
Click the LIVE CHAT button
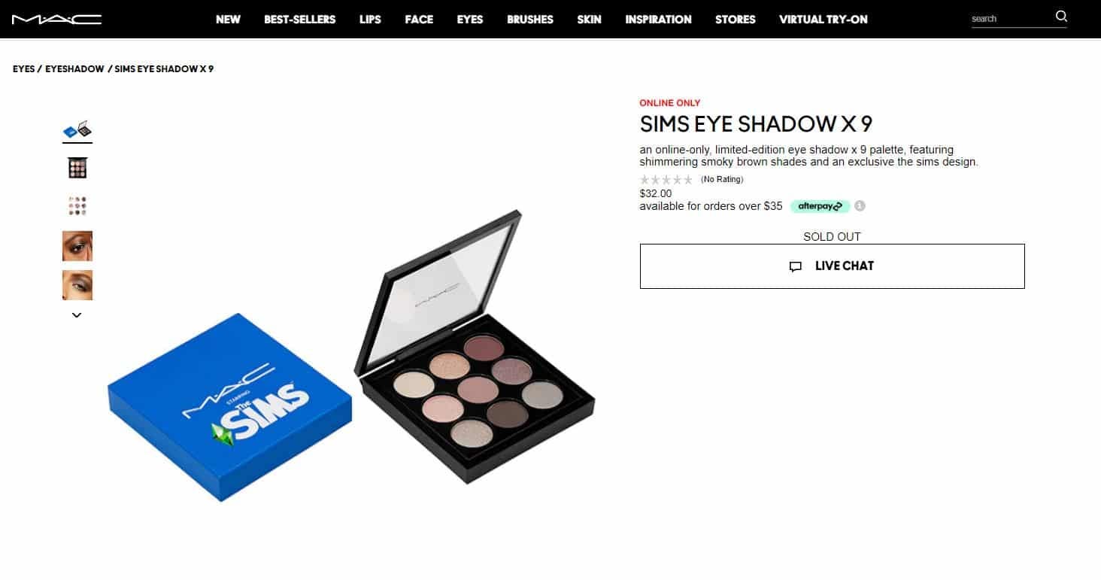832,266
